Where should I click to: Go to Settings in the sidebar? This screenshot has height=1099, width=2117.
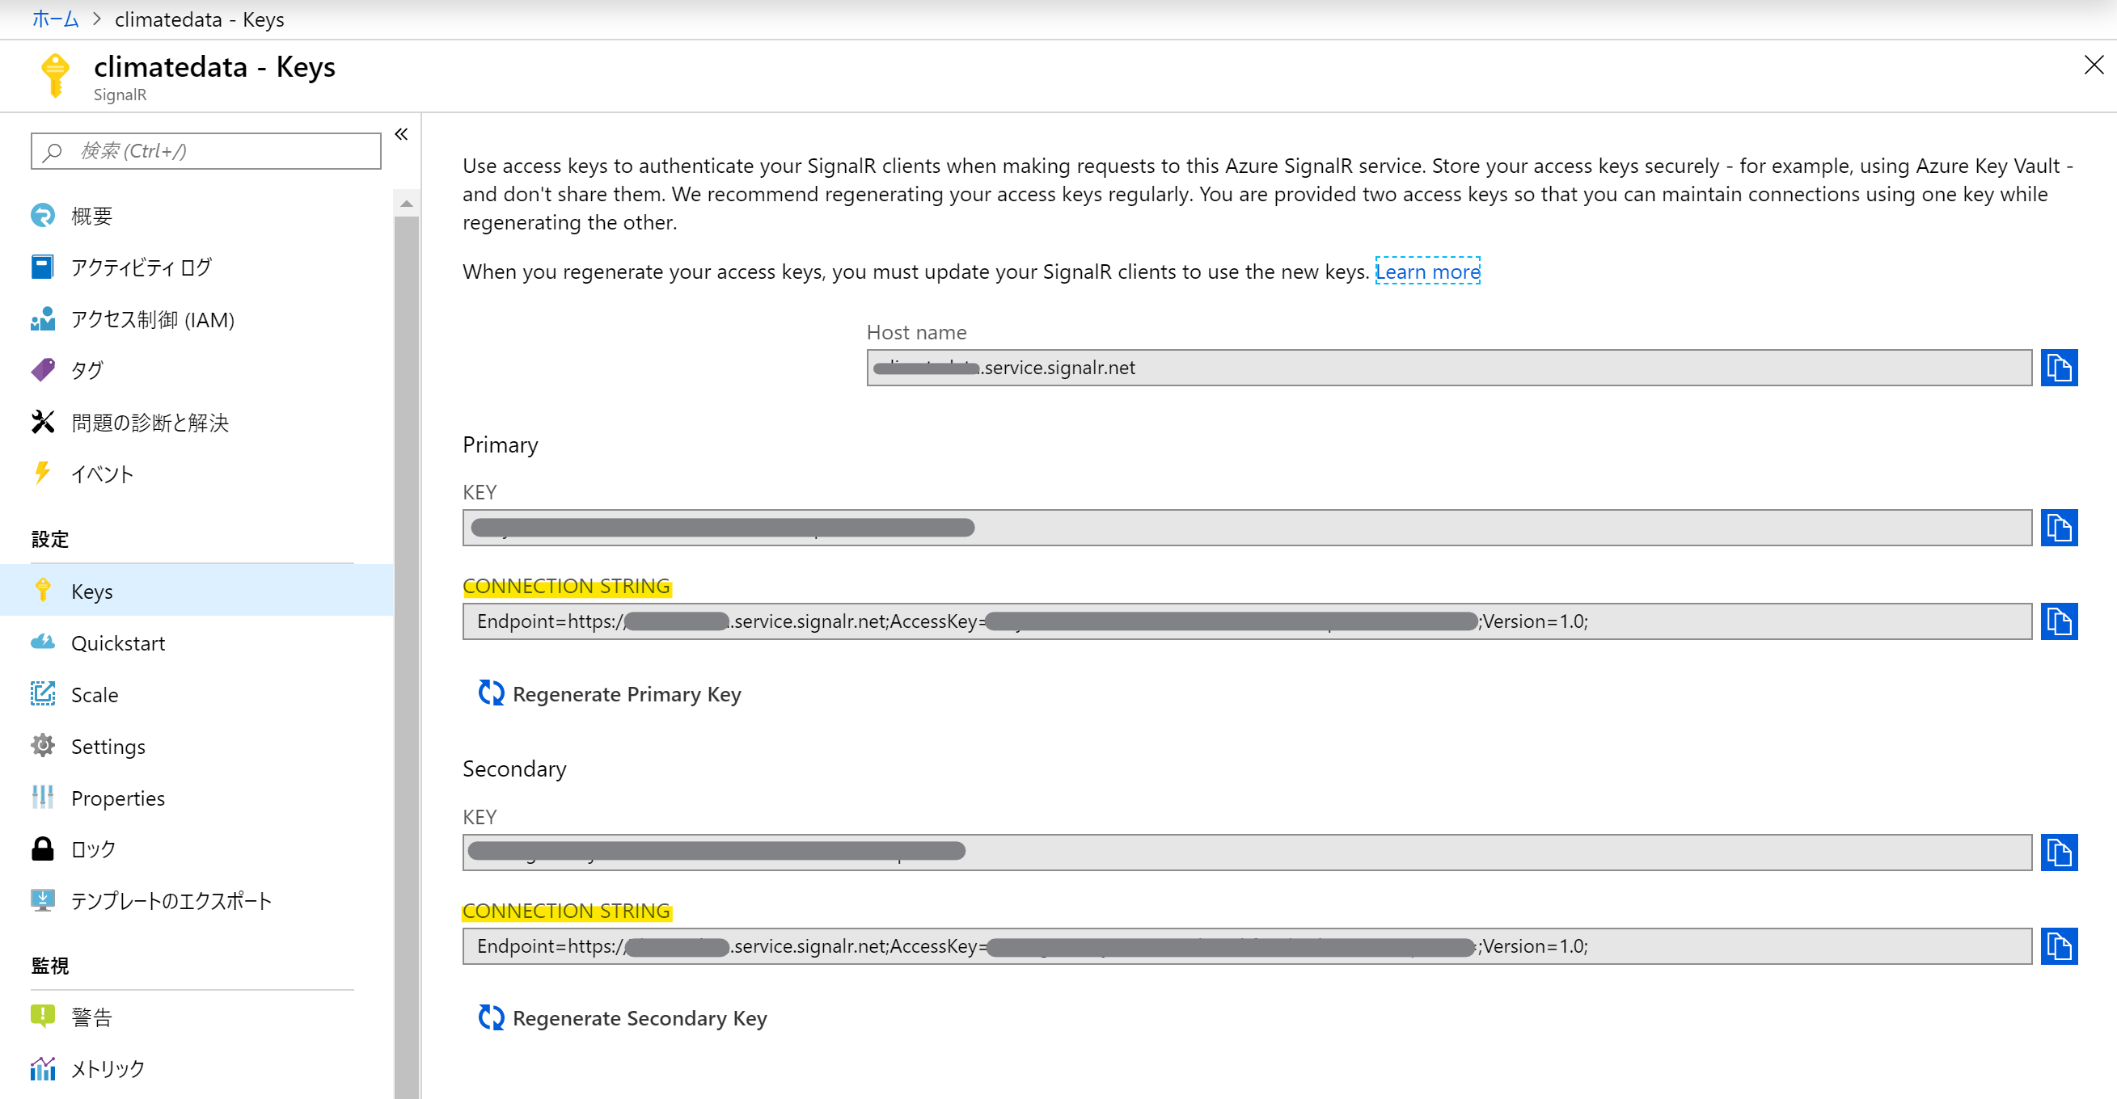coord(108,746)
